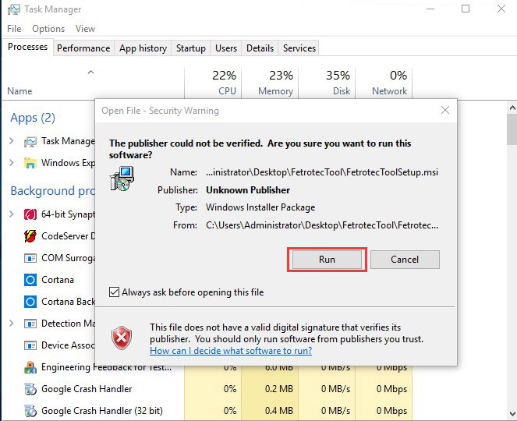Switch to the Startup tab
Screen dimensions: 517x421
(x=190, y=48)
